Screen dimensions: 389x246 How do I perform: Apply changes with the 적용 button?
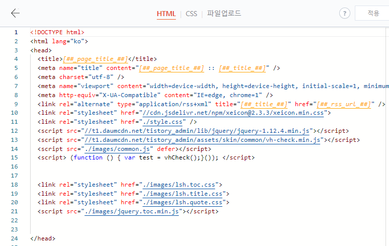click(373, 13)
